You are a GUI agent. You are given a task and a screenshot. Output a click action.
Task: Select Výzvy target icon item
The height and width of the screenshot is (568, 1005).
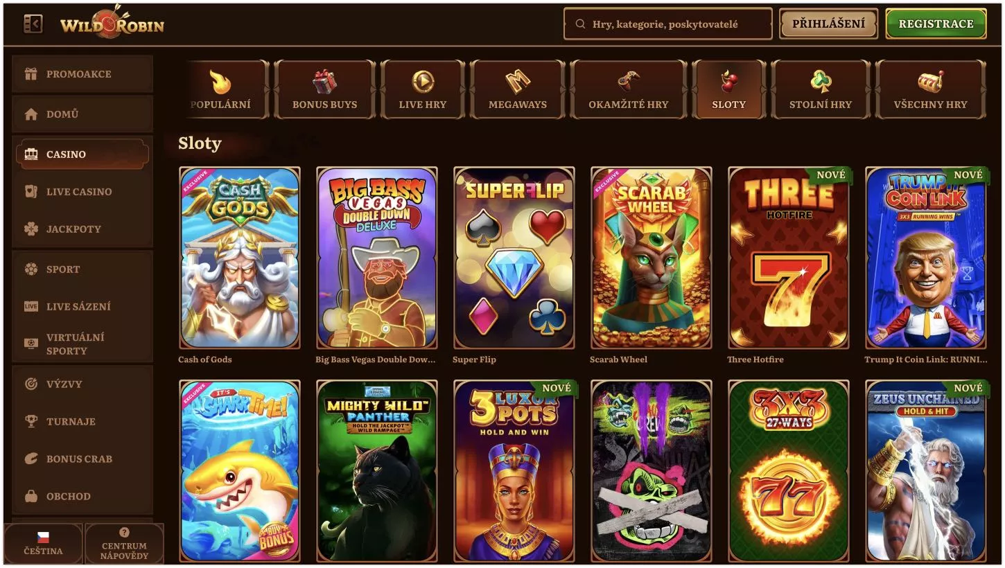click(82, 384)
